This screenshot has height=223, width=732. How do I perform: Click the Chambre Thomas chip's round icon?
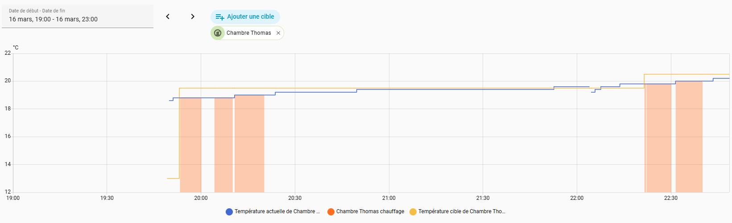coord(218,33)
